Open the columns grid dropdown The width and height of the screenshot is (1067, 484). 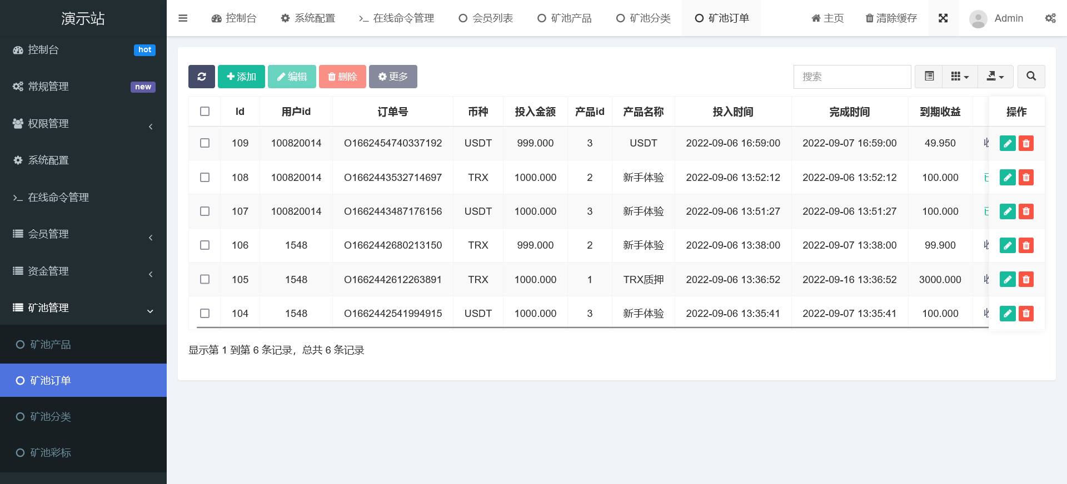pos(959,77)
